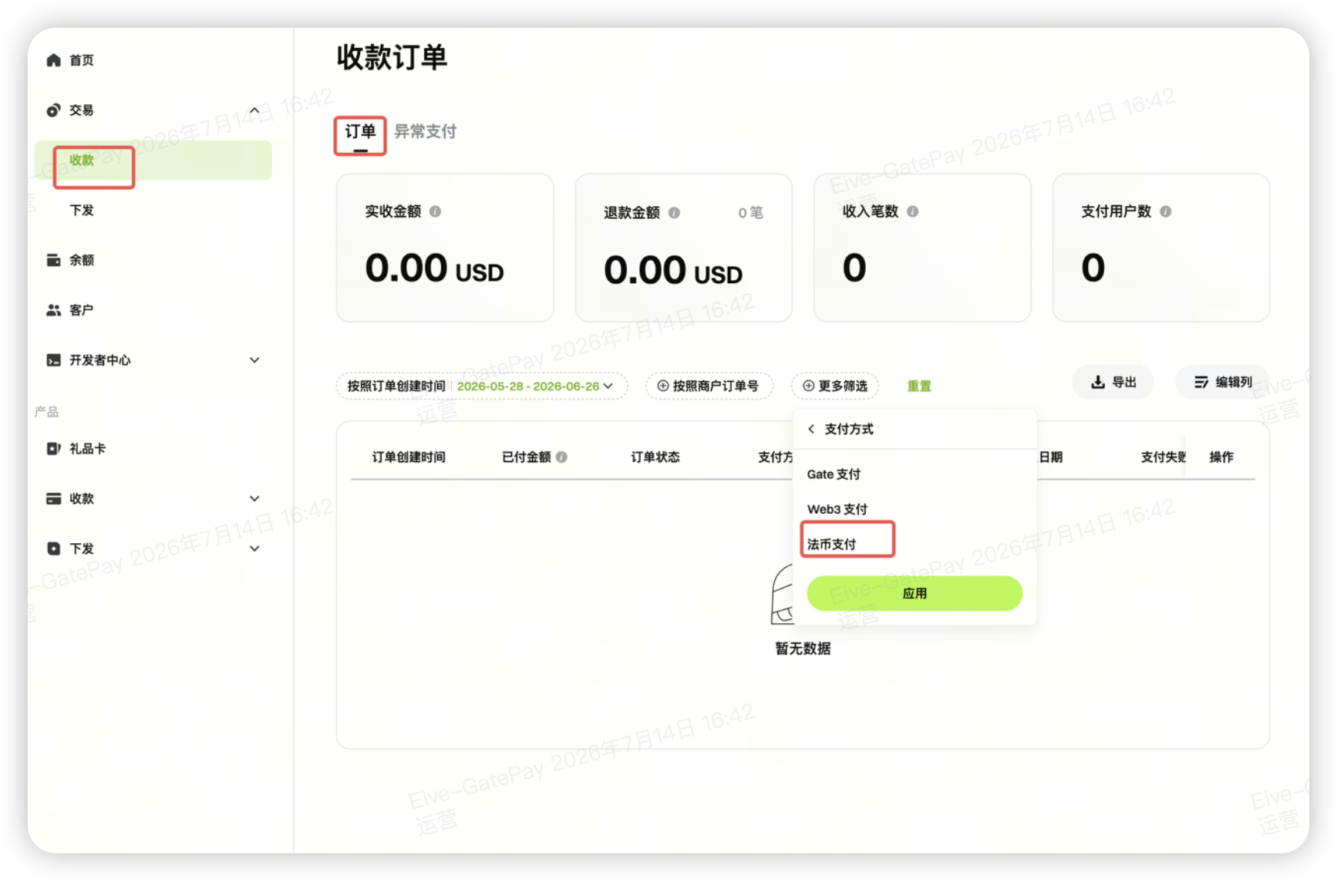The width and height of the screenshot is (1337, 881).
Task: Expand the product 收款 chevron
Action: [x=254, y=498]
